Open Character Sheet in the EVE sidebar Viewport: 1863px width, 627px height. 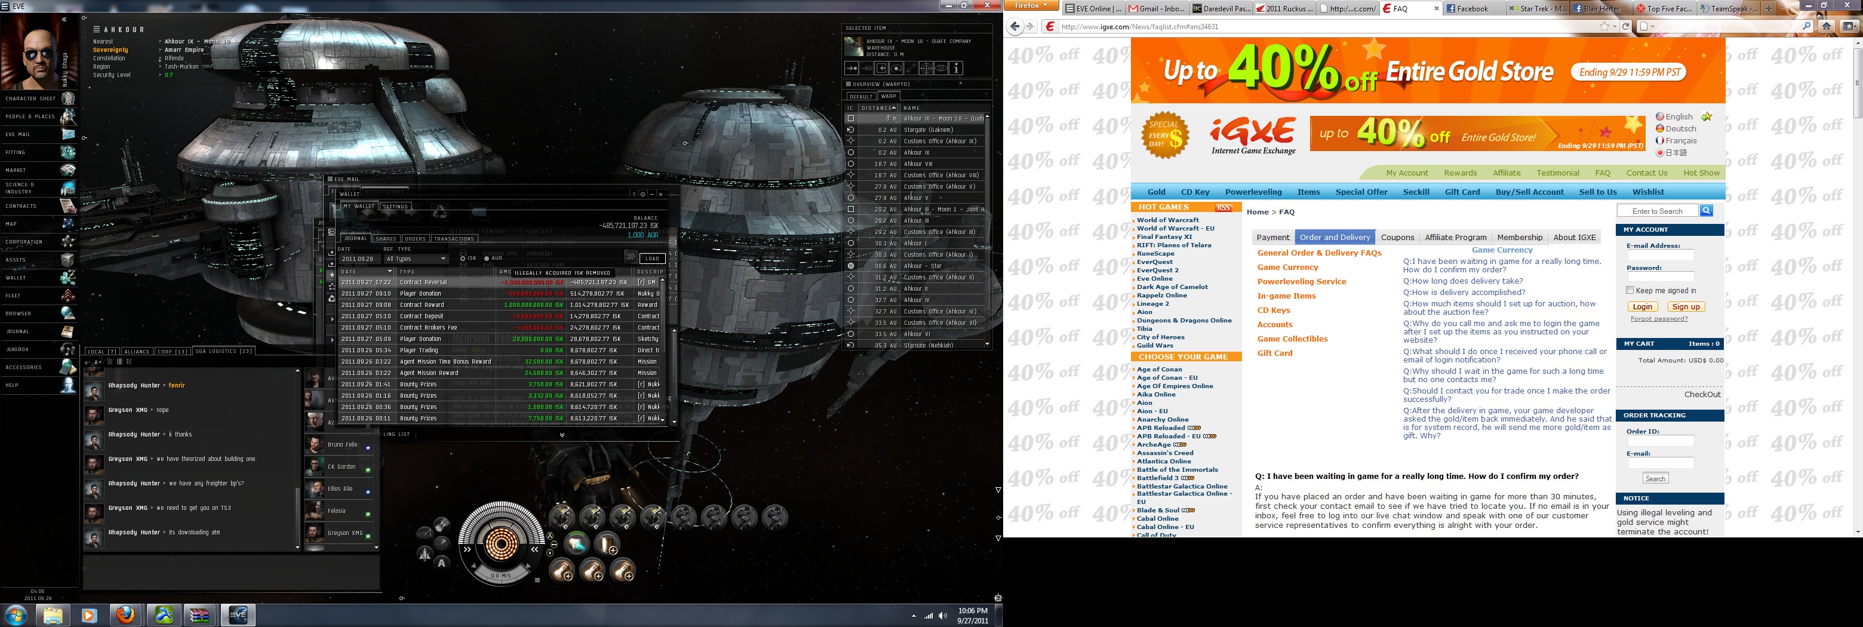tap(39, 99)
